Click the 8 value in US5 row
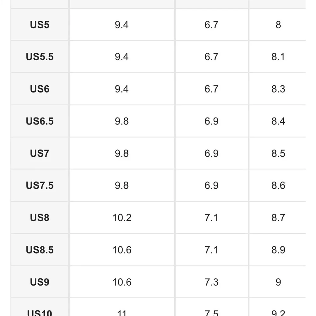The image size is (316, 316). 278,25
